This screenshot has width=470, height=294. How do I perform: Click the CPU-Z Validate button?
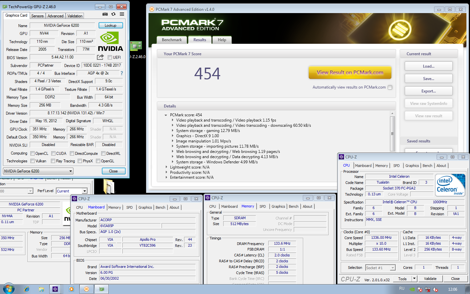(430, 279)
